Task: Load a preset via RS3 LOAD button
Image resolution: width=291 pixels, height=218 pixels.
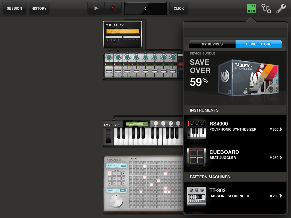Action: (x=145, y=124)
